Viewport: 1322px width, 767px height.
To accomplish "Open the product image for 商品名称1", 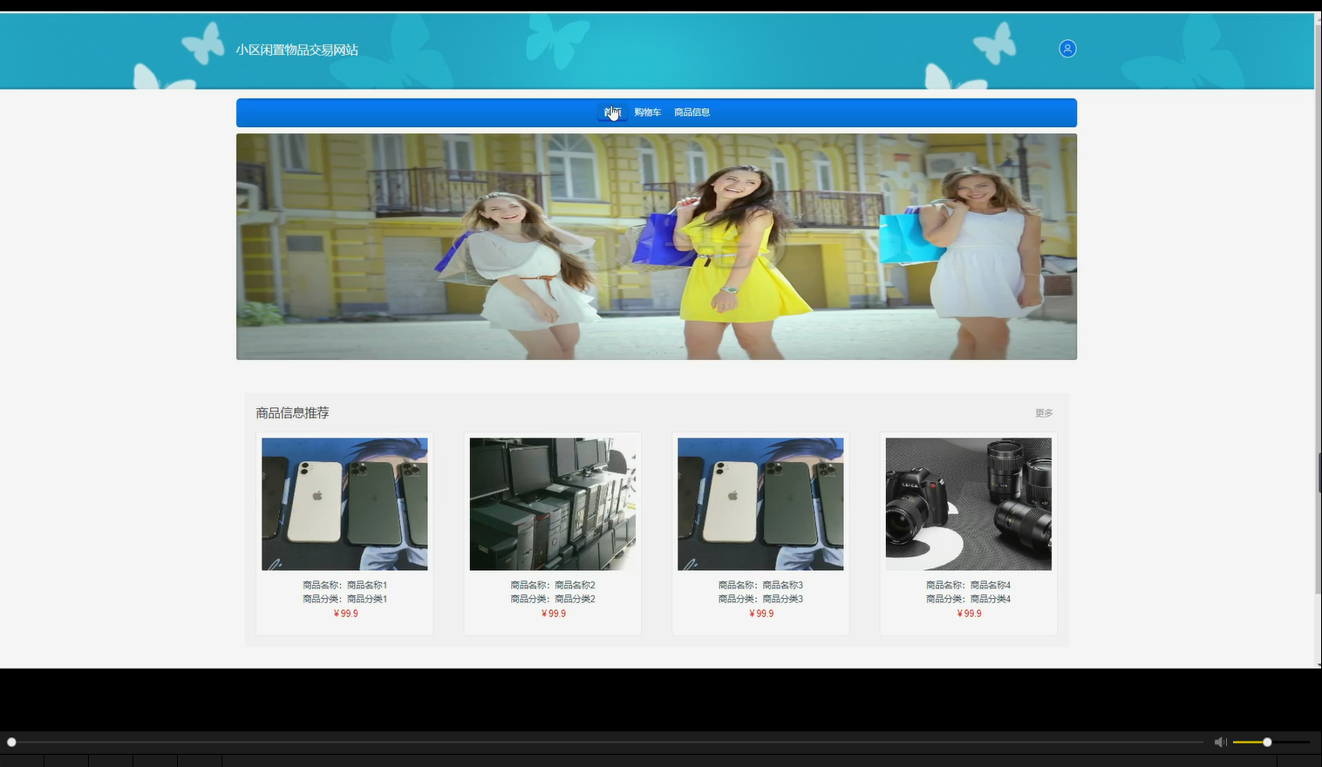I will pyautogui.click(x=344, y=504).
